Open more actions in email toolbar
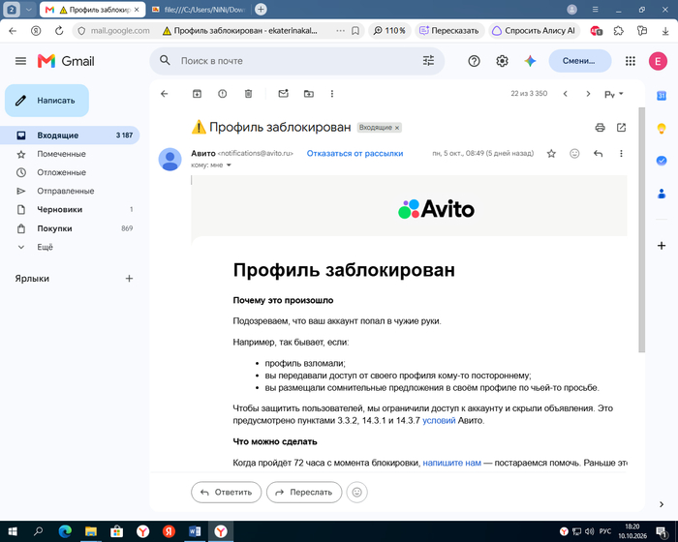 [x=331, y=94]
